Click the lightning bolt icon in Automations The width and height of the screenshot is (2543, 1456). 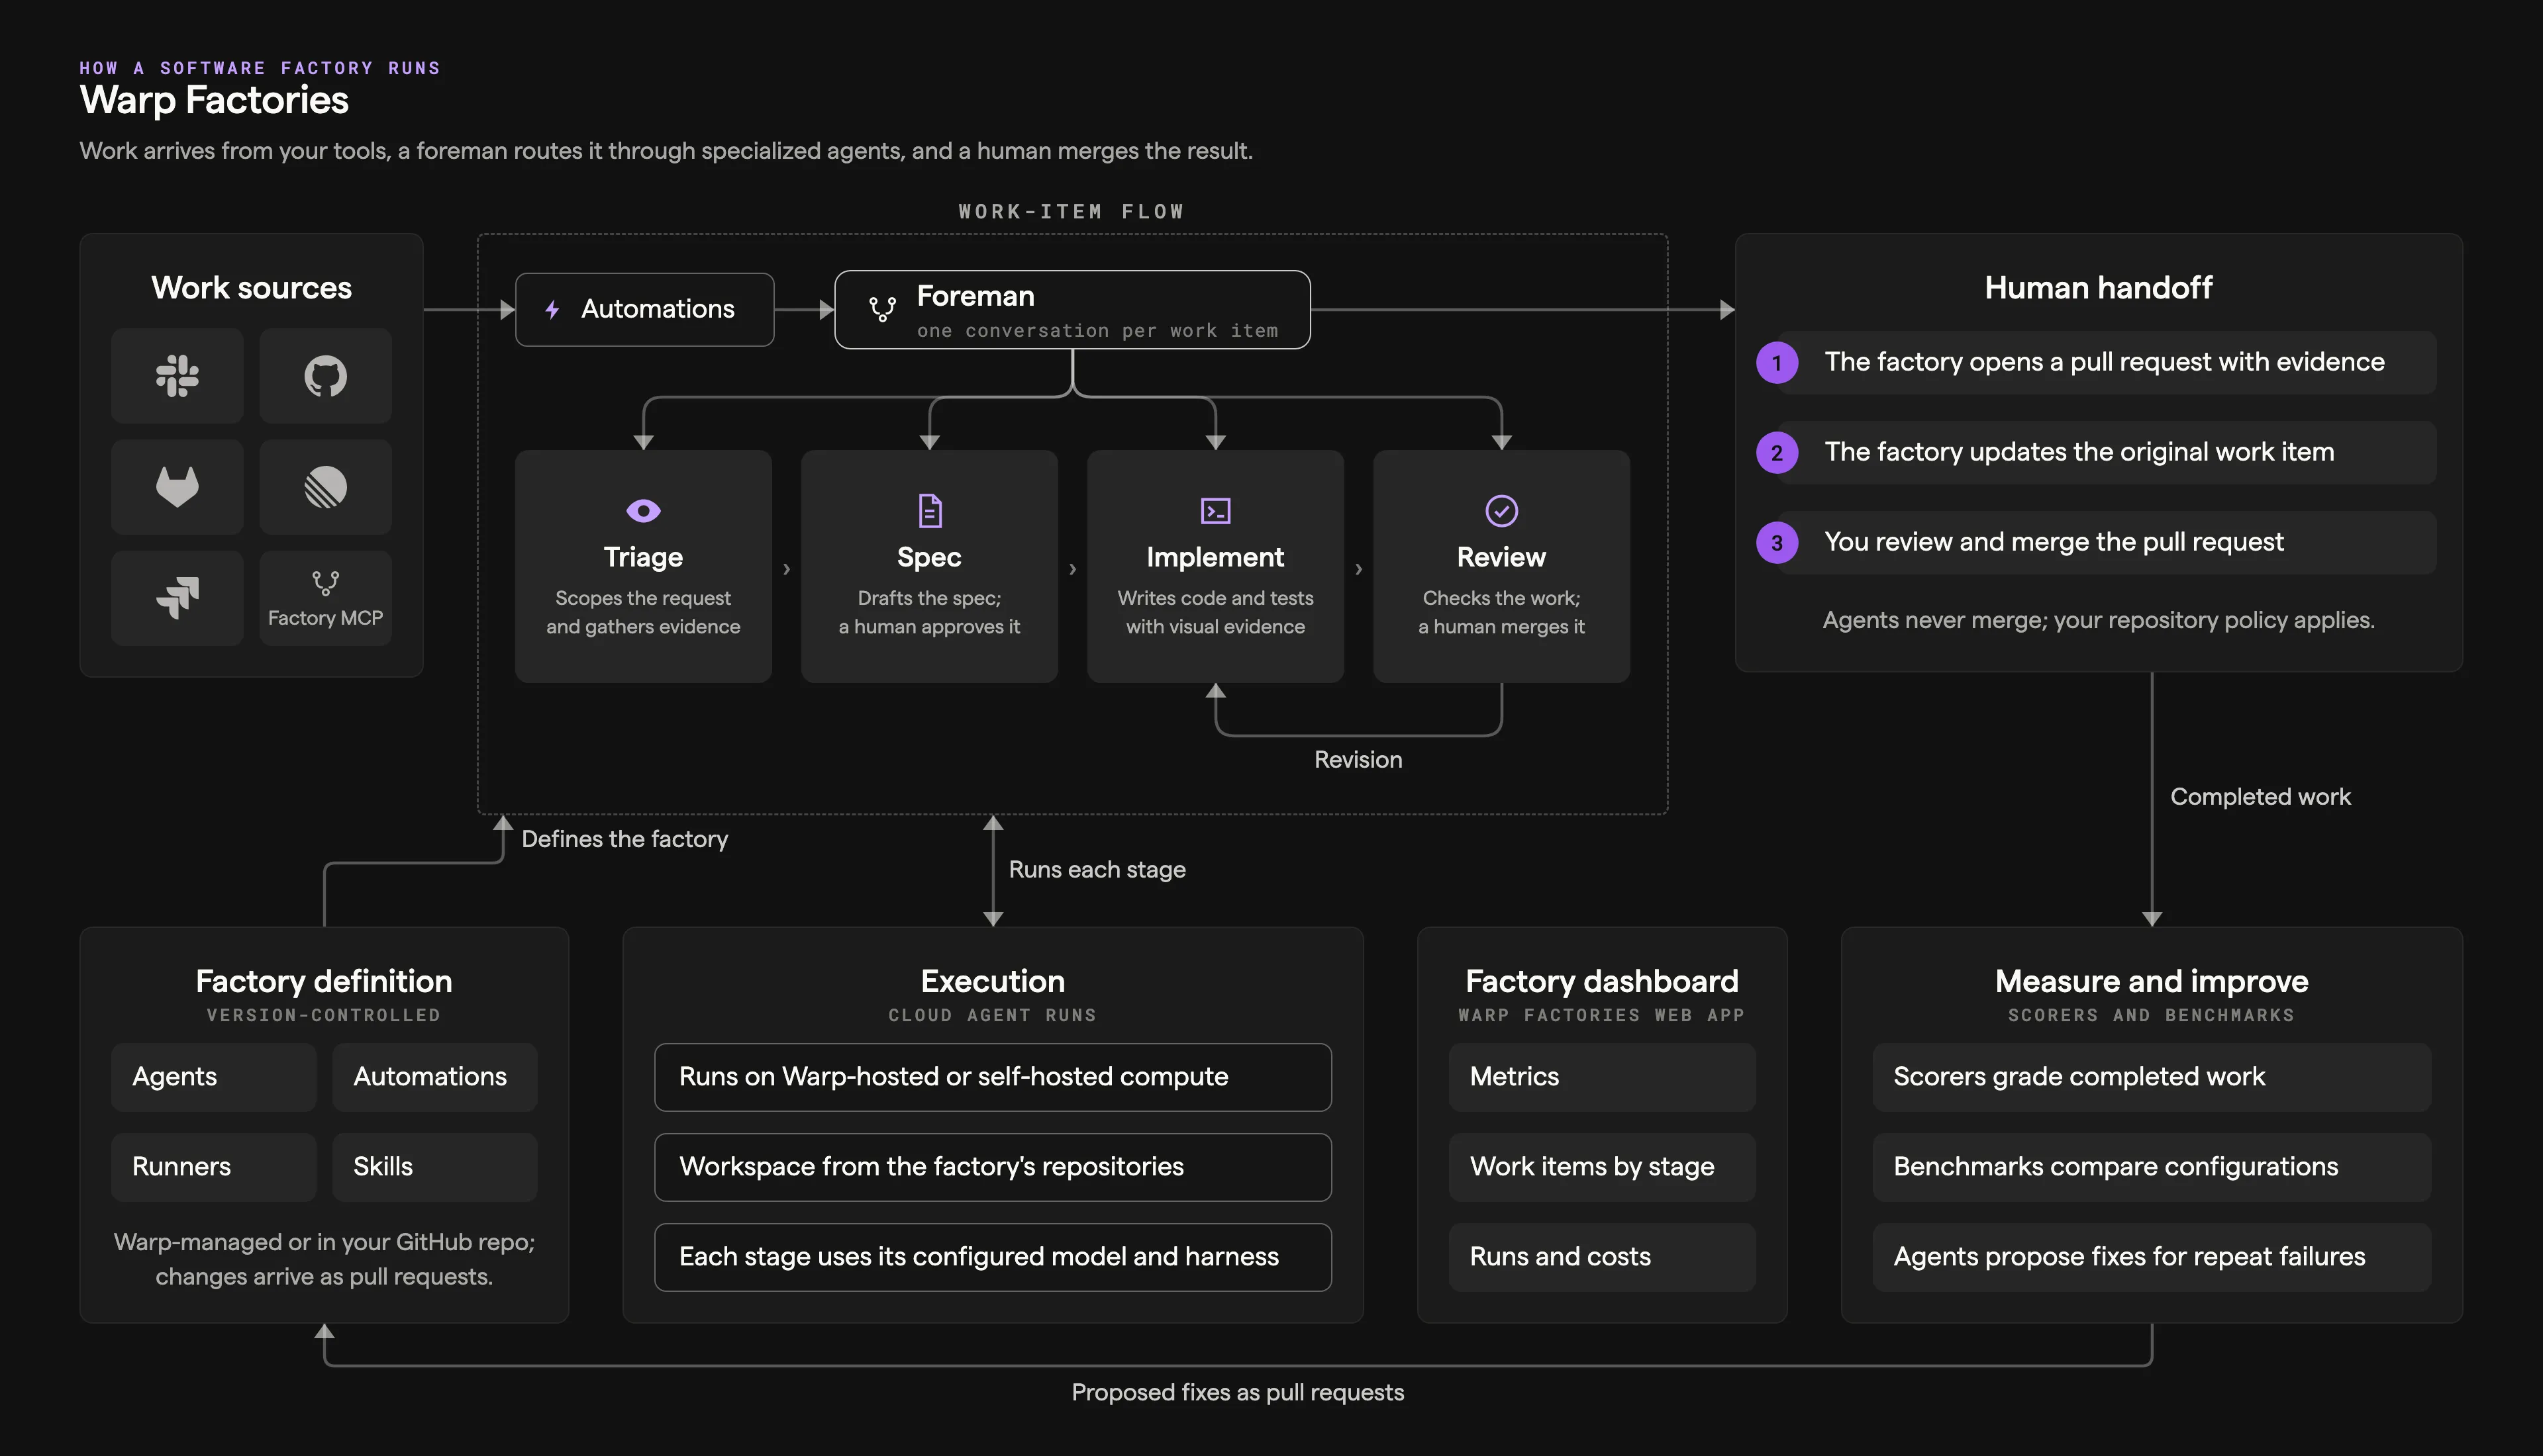pos(552,310)
